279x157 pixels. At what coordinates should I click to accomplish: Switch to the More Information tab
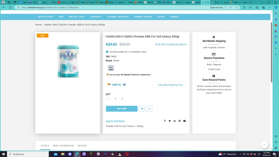click(x=63, y=146)
